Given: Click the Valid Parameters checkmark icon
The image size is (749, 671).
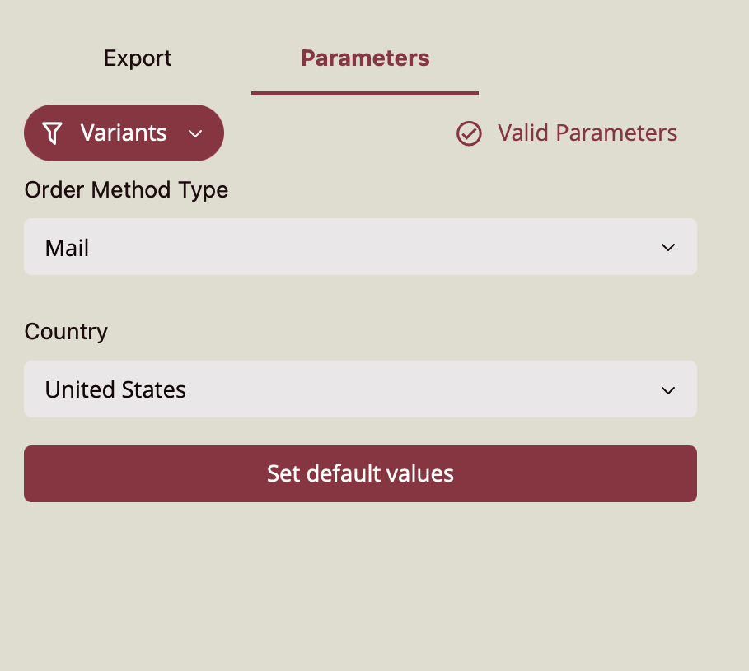Looking at the screenshot, I should pyautogui.click(x=469, y=133).
